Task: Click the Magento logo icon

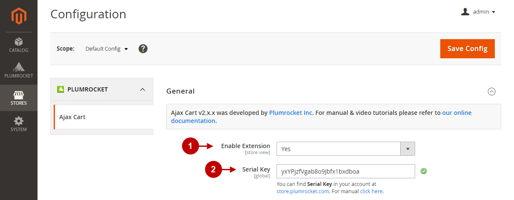Action: pyautogui.click(x=19, y=16)
